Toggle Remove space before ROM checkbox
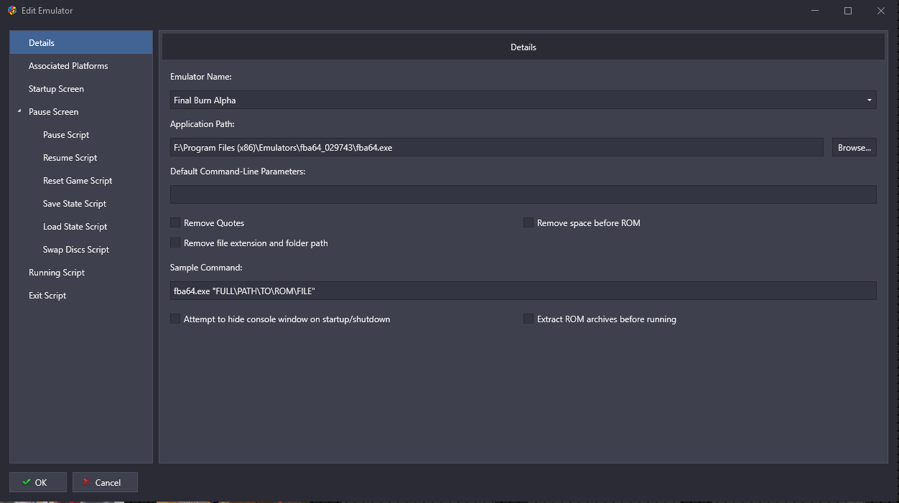Image resolution: width=899 pixels, height=503 pixels. tap(528, 223)
